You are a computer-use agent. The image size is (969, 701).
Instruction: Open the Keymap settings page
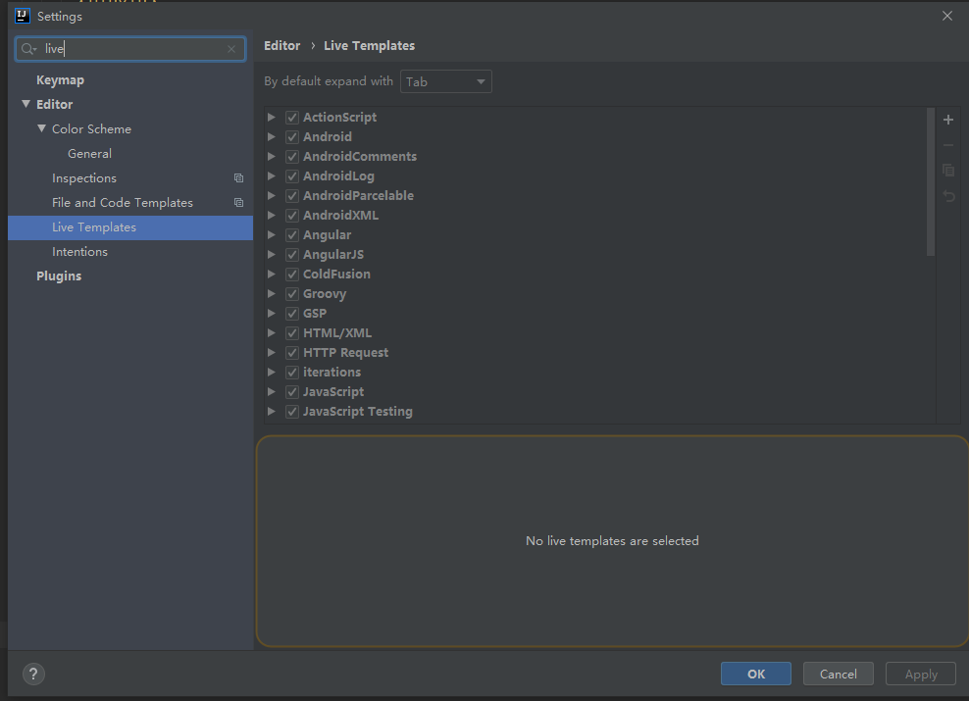click(60, 80)
